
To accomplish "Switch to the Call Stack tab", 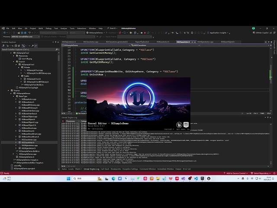I will point(105,169).
